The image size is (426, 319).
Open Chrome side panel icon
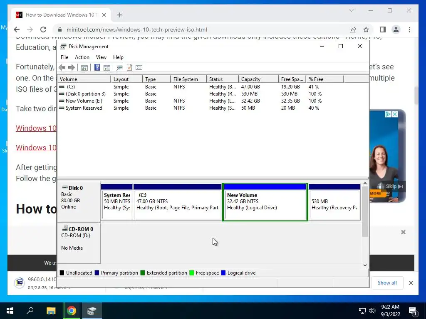pyautogui.click(x=383, y=29)
